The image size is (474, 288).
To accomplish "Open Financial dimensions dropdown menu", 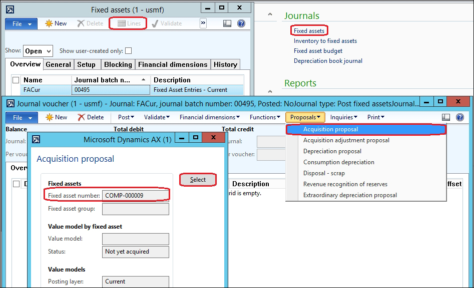I will point(210,117).
